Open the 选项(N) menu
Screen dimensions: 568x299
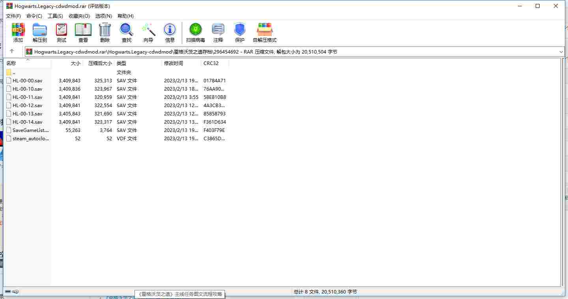(104, 16)
